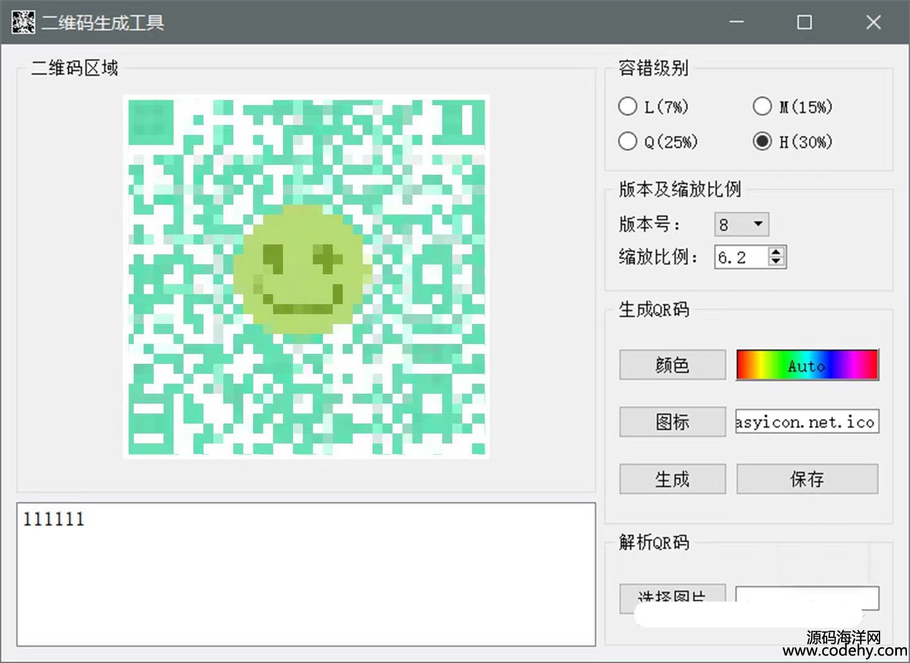Decrease the scale ratio with down arrow
The height and width of the screenshot is (663, 910).
point(776,262)
